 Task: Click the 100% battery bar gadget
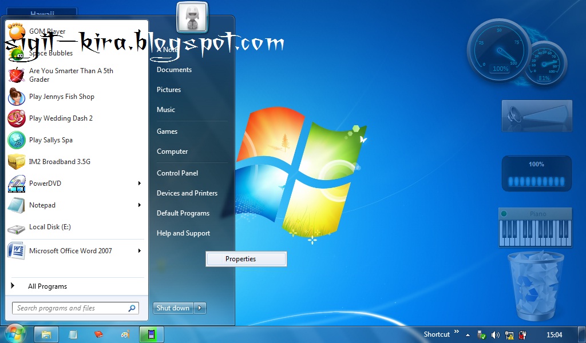(537, 174)
